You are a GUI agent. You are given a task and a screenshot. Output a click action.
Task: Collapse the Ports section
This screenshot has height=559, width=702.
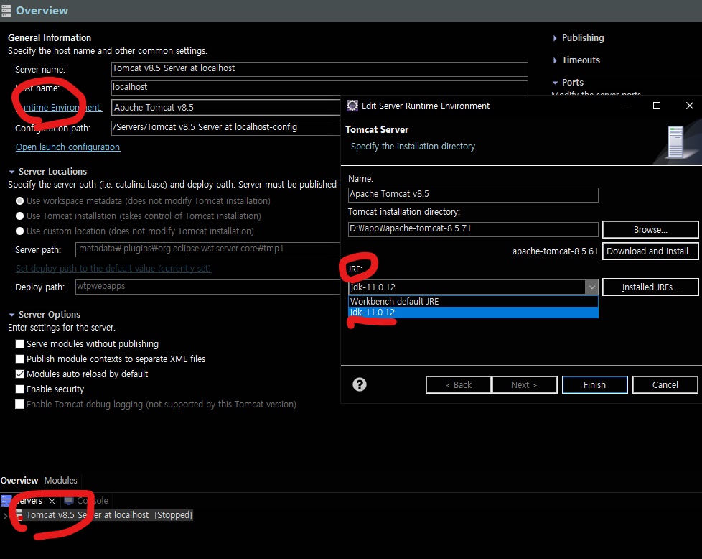click(555, 83)
